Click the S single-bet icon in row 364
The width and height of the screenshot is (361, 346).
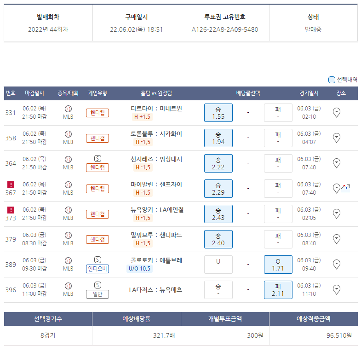coord(97,159)
